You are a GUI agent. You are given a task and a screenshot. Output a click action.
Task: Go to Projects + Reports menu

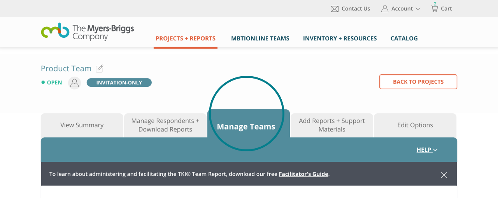pyautogui.click(x=186, y=39)
